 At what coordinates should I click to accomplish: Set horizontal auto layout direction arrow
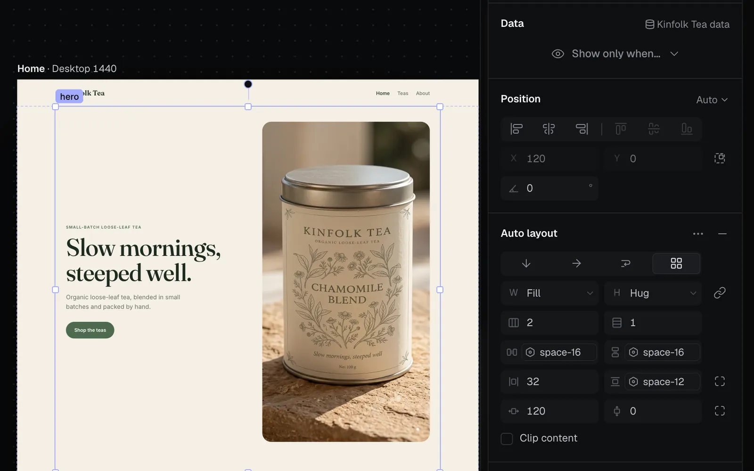coord(576,263)
